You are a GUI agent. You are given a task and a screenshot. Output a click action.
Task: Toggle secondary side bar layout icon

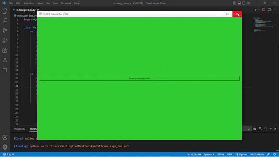[x=244, y=3]
